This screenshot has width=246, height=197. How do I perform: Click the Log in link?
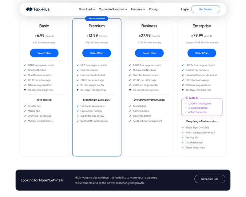[185, 9]
